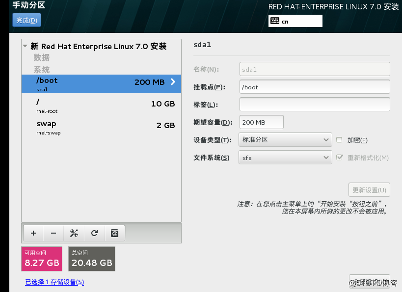402x292 pixels.
Task: Click the sda1 heading on right panel
Action: (202, 45)
